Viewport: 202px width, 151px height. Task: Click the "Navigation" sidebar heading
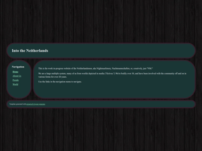(18, 67)
